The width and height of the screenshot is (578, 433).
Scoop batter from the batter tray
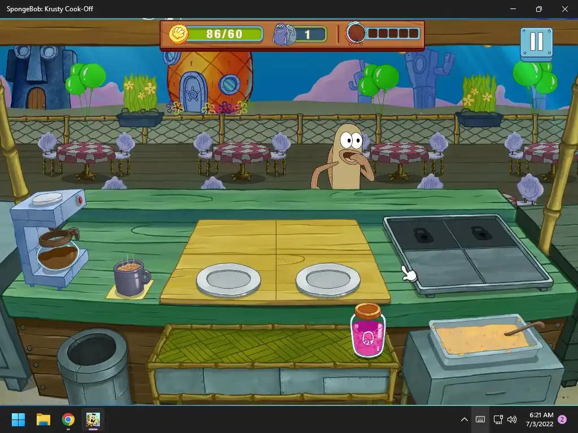[485, 338]
